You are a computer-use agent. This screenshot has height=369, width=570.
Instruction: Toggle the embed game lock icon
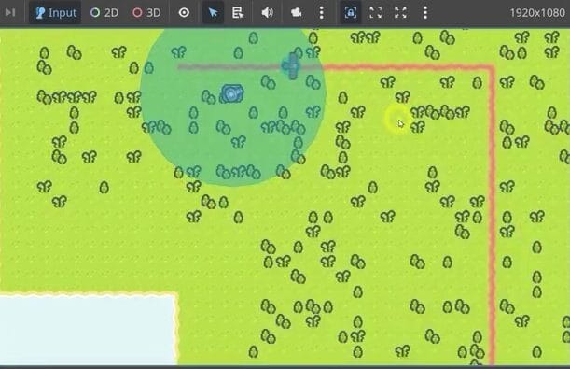pos(350,13)
